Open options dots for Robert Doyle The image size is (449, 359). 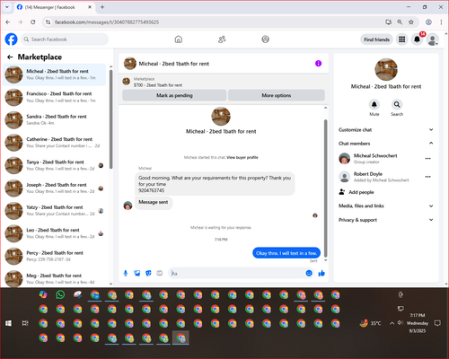[x=428, y=177]
